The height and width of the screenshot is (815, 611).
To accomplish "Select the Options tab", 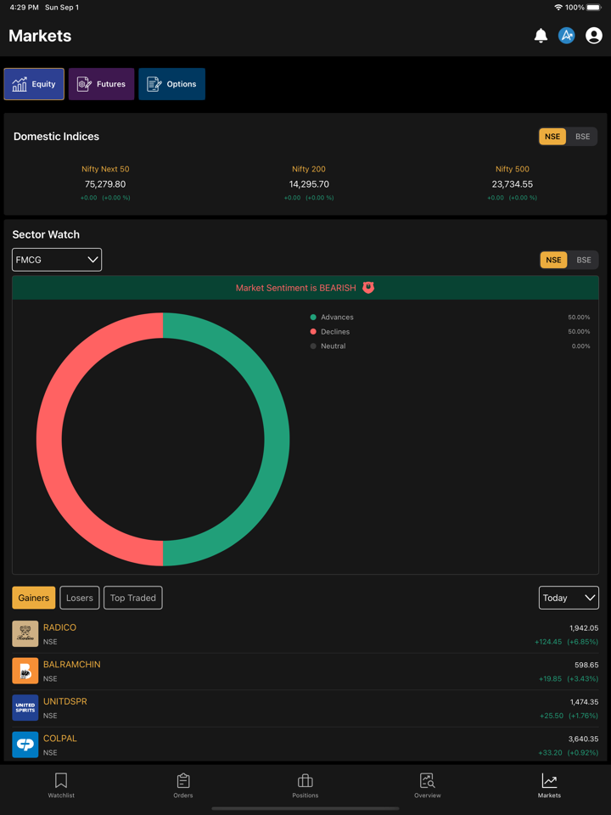I will [172, 84].
